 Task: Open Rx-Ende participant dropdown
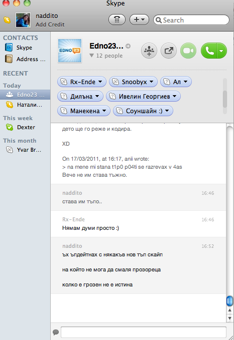click(x=100, y=82)
